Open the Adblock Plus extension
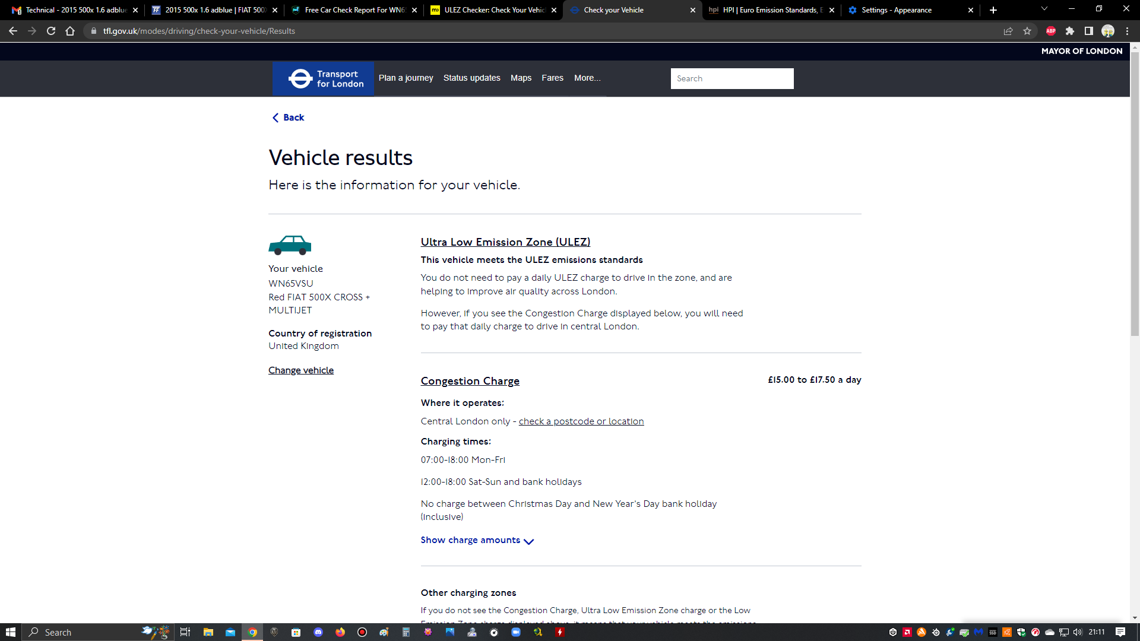This screenshot has width=1140, height=641. pos(1051,31)
